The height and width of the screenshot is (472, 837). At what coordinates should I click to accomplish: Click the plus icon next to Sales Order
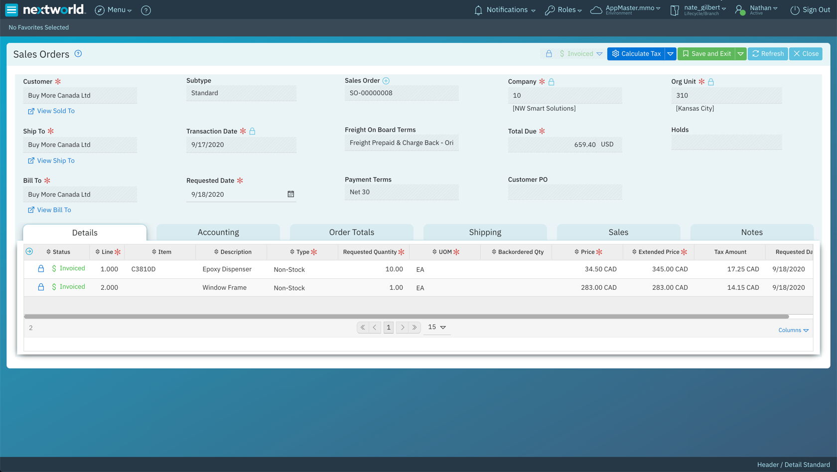tap(386, 81)
